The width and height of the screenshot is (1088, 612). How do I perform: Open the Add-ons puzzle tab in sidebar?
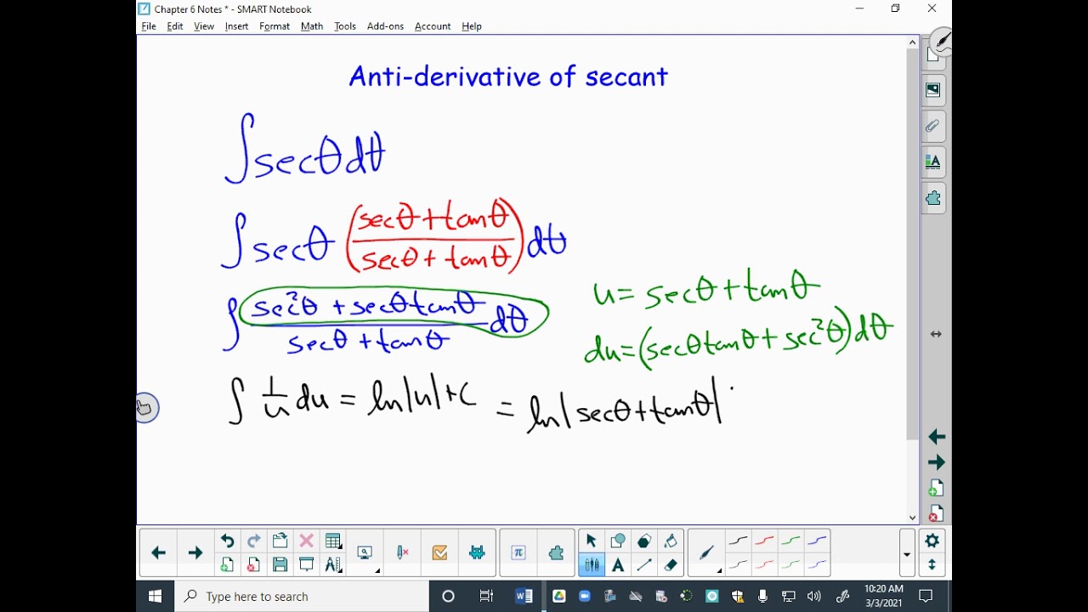(x=933, y=198)
